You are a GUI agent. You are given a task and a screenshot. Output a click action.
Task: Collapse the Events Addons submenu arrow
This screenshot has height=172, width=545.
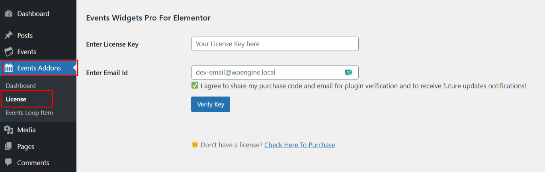[74, 68]
